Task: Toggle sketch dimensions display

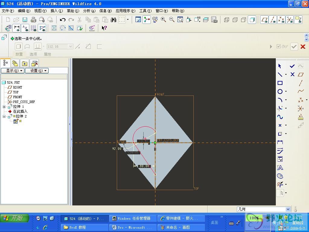Action: tap(17, 28)
